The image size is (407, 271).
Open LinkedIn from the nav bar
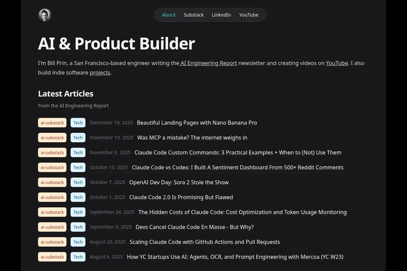(x=221, y=15)
